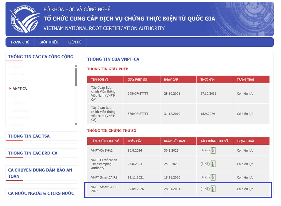281x206 pixels.
Task: Click the VIETNAM NATIONAL ROOT CERTIFICATION AUTHORITY banner text
Action: (x=104, y=28)
